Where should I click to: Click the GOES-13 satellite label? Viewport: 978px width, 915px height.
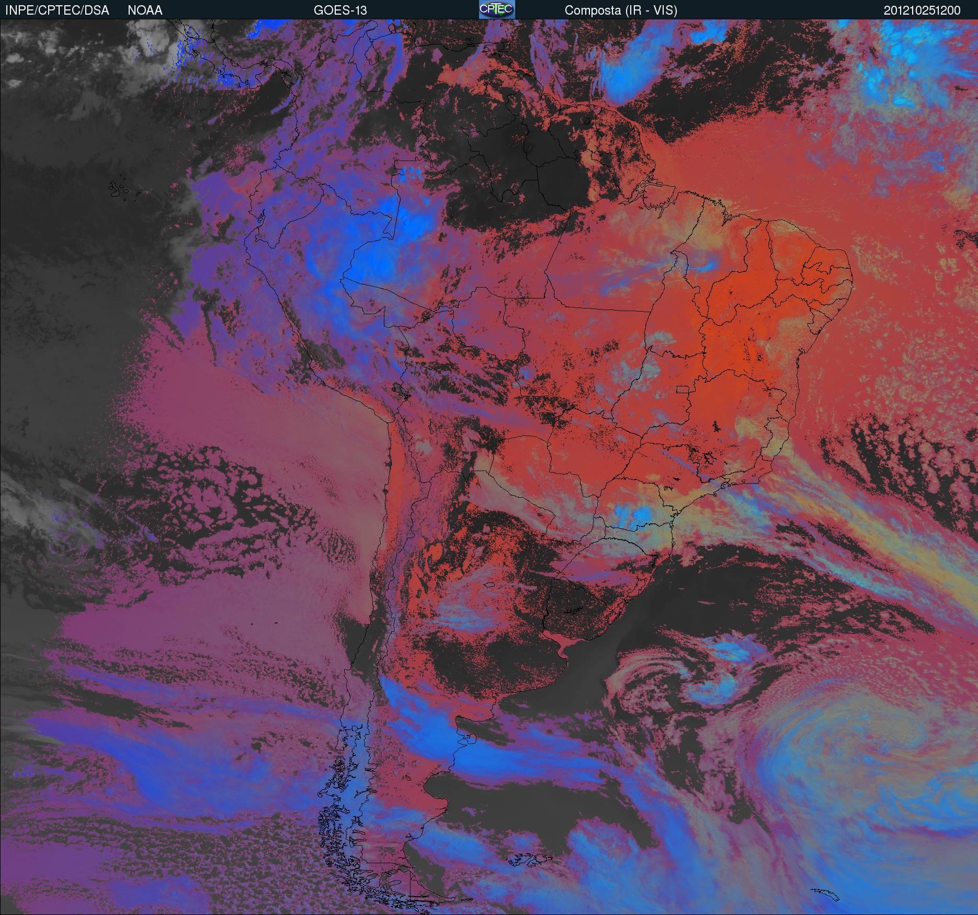coord(340,10)
